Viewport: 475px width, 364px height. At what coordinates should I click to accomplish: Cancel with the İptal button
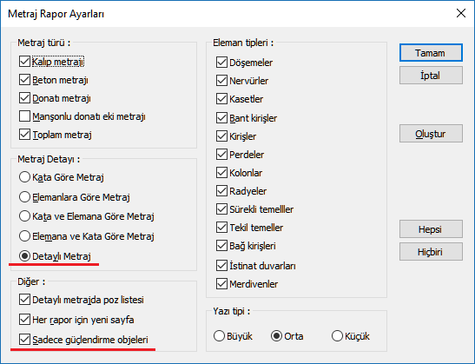[431, 76]
